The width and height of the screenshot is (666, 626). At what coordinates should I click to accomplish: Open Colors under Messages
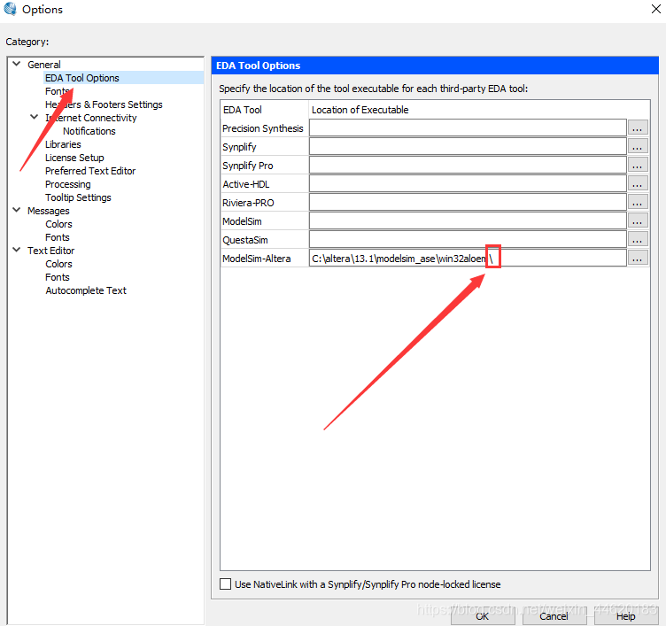(x=58, y=224)
